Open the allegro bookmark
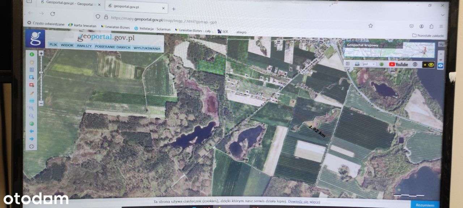 241,32
